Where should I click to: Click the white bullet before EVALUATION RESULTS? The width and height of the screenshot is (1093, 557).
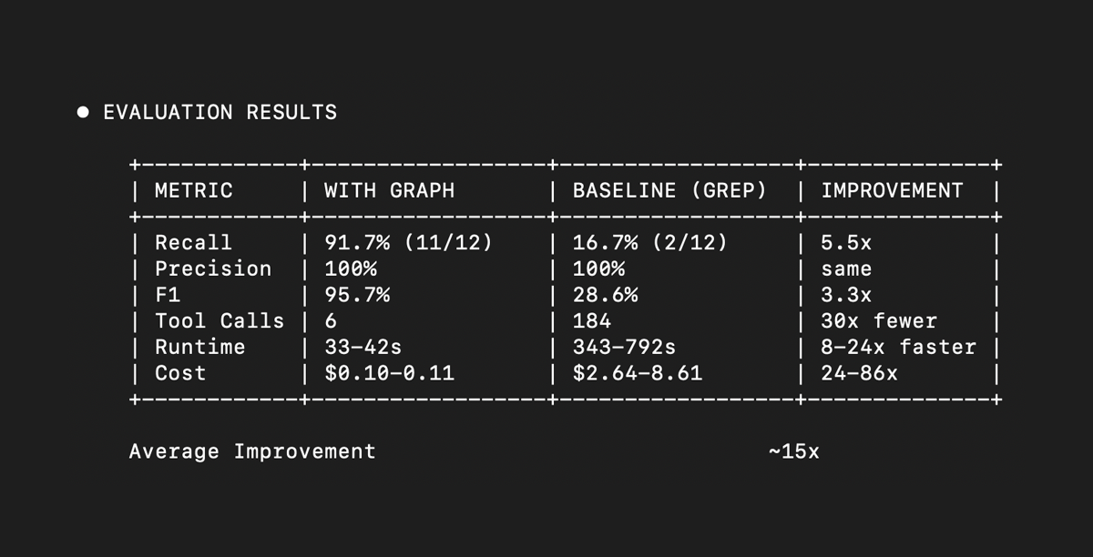83,113
